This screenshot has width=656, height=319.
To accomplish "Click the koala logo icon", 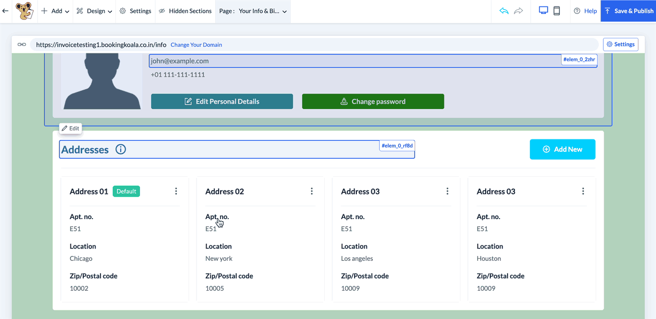I will point(24,11).
